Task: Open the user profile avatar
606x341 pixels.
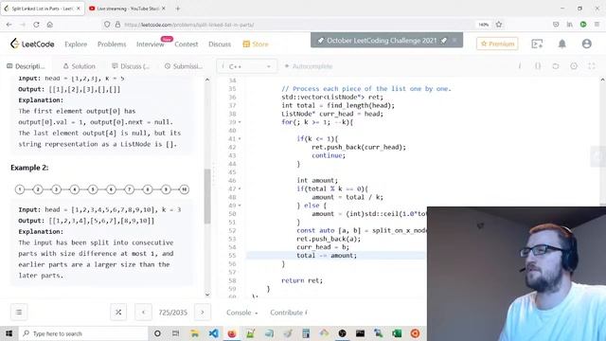Action: coord(587,44)
